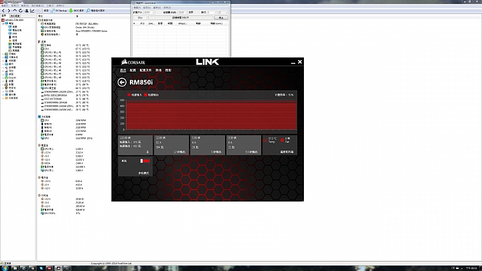
Task: Click the red Fan icon in Corsair Link
Action: 283,140
